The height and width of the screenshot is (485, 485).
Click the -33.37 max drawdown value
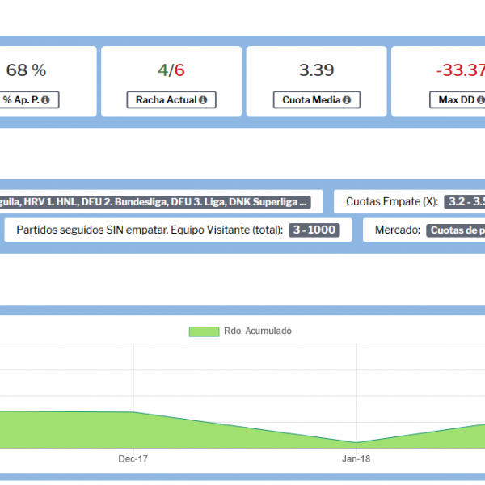[461, 70]
